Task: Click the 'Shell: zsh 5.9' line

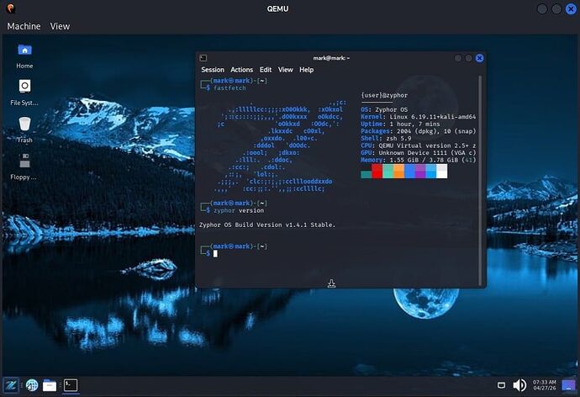Action: pyautogui.click(x=386, y=139)
